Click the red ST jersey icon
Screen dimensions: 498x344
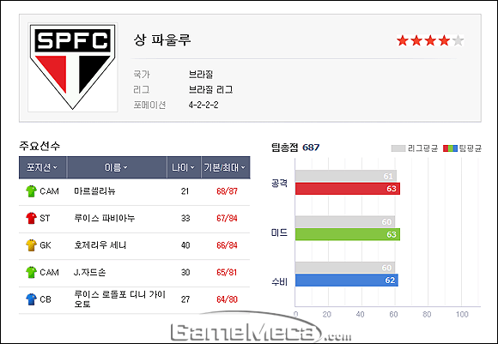[x=31, y=218]
